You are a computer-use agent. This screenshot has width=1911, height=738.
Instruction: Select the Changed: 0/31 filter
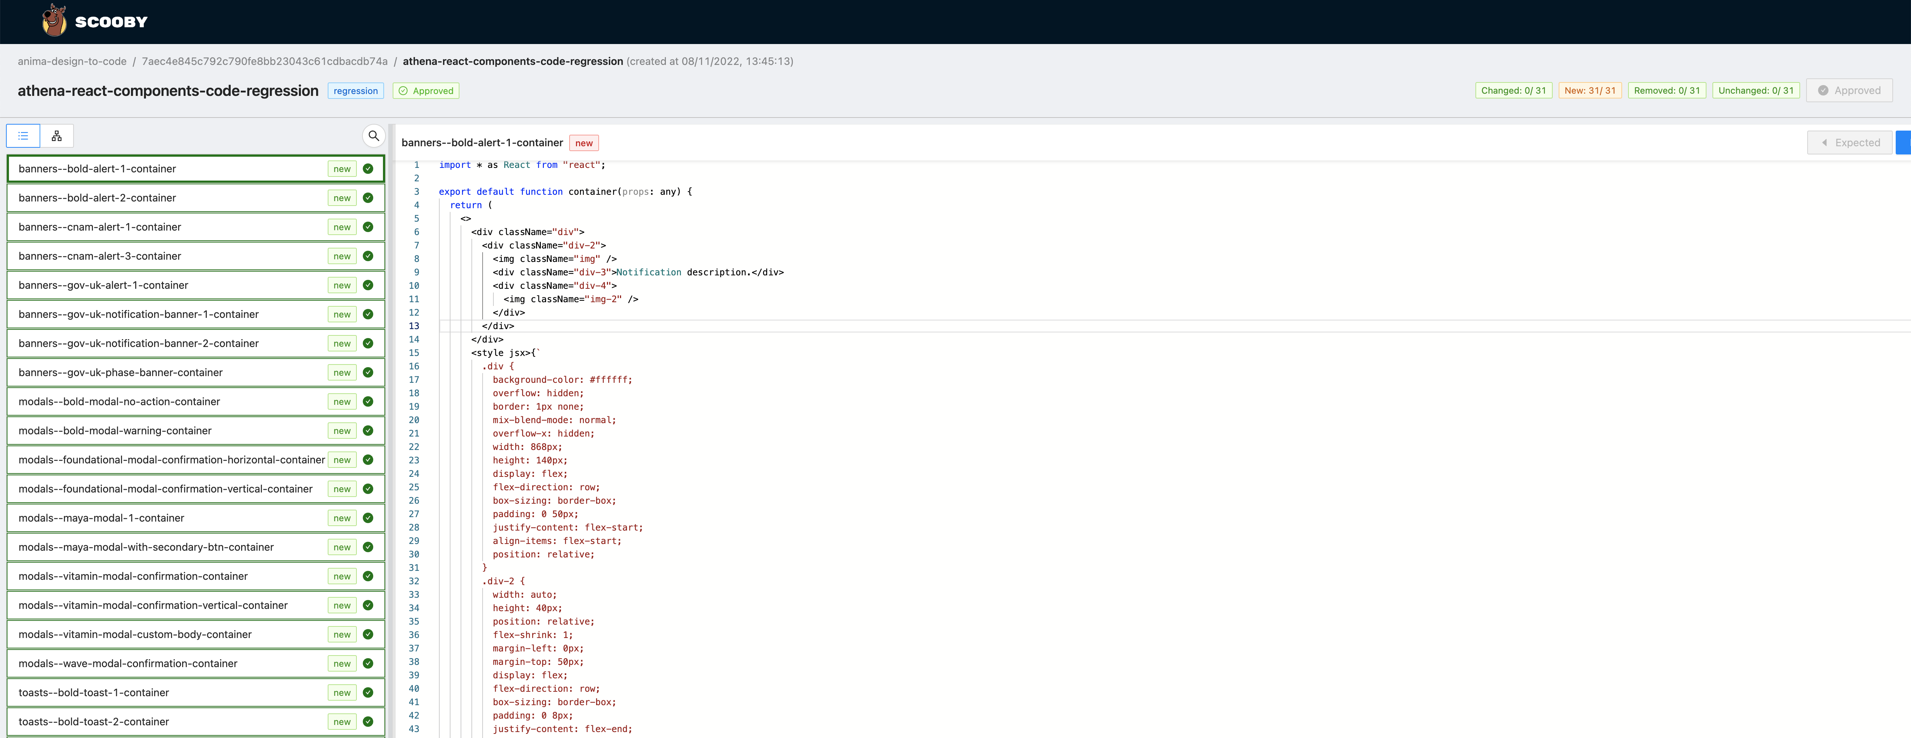(x=1513, y=90)
